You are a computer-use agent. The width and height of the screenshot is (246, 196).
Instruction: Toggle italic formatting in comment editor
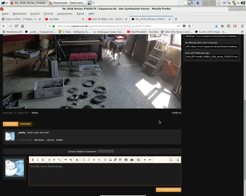[38, 160]
